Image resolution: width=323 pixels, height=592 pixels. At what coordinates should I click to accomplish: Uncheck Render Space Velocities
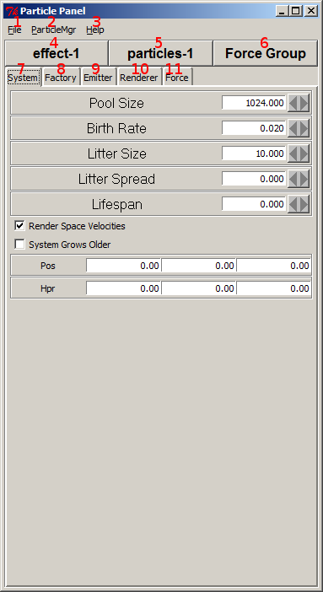[x=19, y=226]
